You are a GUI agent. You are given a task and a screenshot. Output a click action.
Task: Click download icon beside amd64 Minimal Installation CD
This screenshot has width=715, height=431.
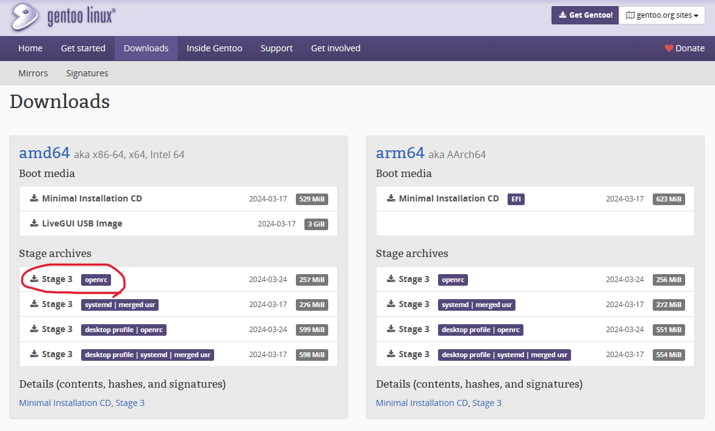(34, 198)
